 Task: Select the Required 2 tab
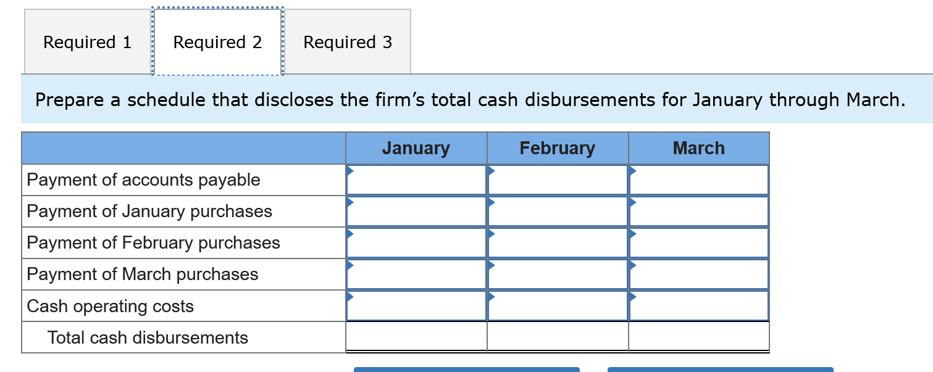point(217,42)
